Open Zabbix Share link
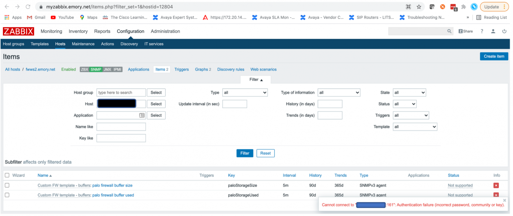513x216 pixels. [x=465, y=31]
